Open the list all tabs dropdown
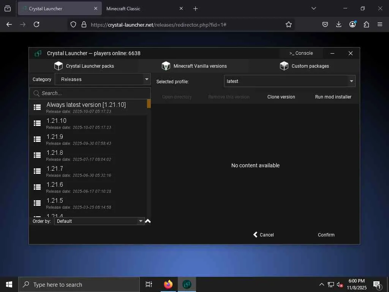 [x=313, y=9]
